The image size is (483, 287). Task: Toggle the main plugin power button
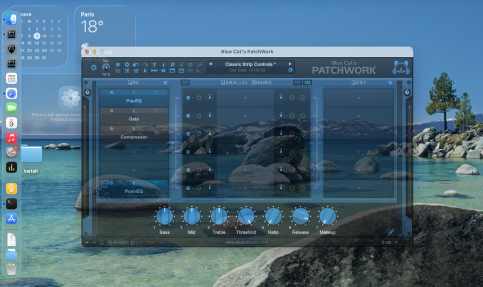[x=93, y=67]
